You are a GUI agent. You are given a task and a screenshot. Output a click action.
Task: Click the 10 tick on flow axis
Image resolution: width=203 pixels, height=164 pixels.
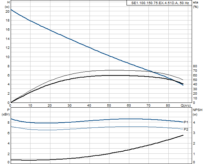tap(30, 106)
